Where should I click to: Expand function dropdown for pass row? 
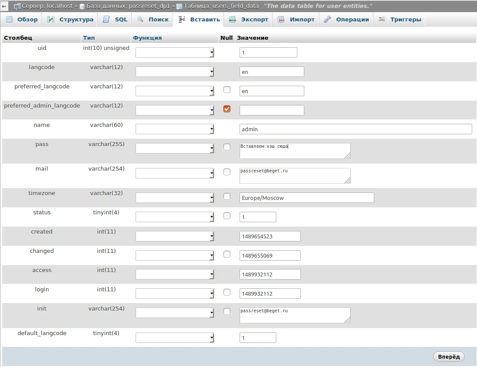click(174, 148)
